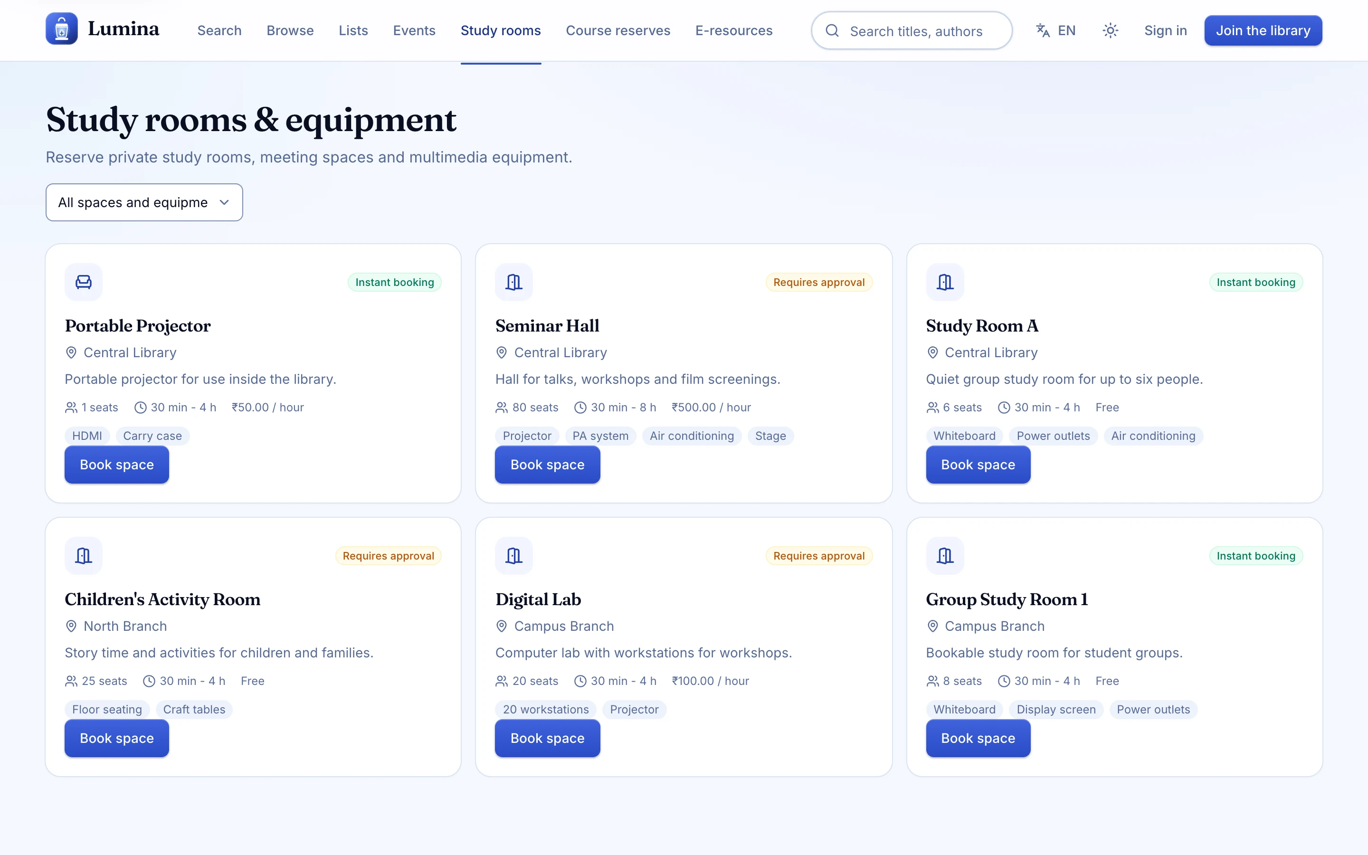Click the seats icon next to 25 seats
Viewport: 1368px width, 855px height.
coord(71,682)
